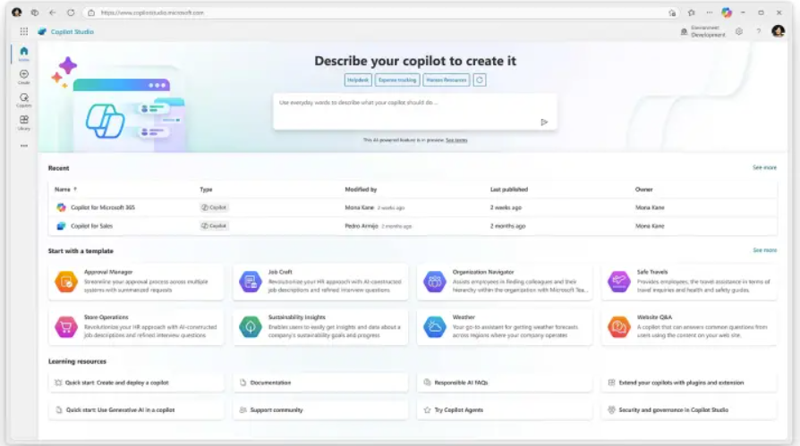Open the Documentation resource
Viewport: 800px width, 446px height.
coord(321,383)
